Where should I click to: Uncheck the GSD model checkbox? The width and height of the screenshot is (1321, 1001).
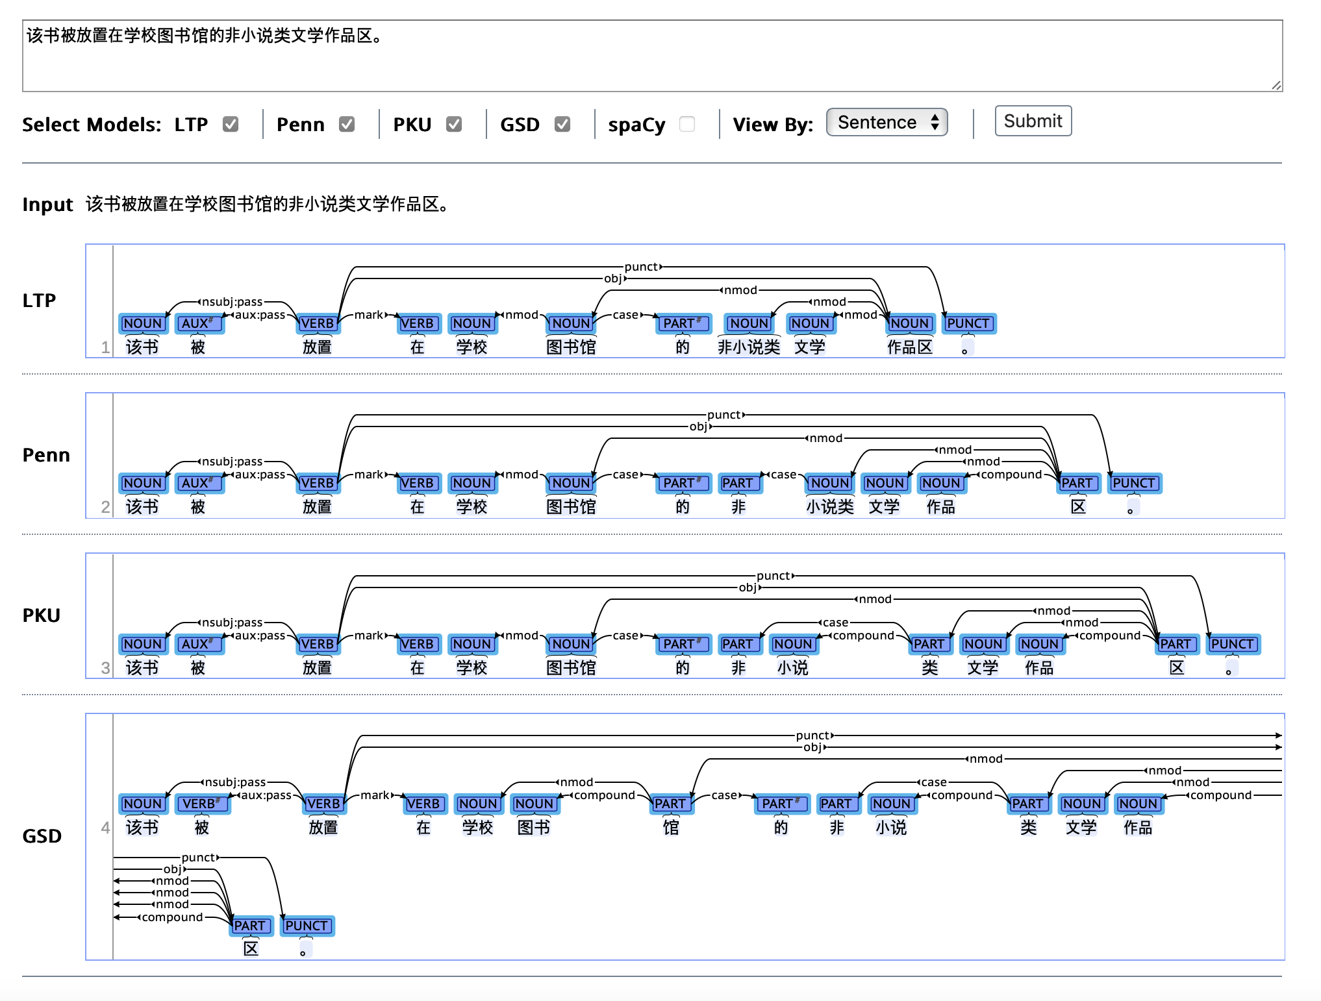(562, 124)
